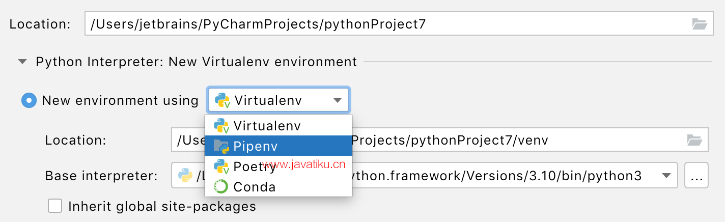
Task: Click the Python Interpreter: New Virtualenv environment header
Action: tap(197, 62)
